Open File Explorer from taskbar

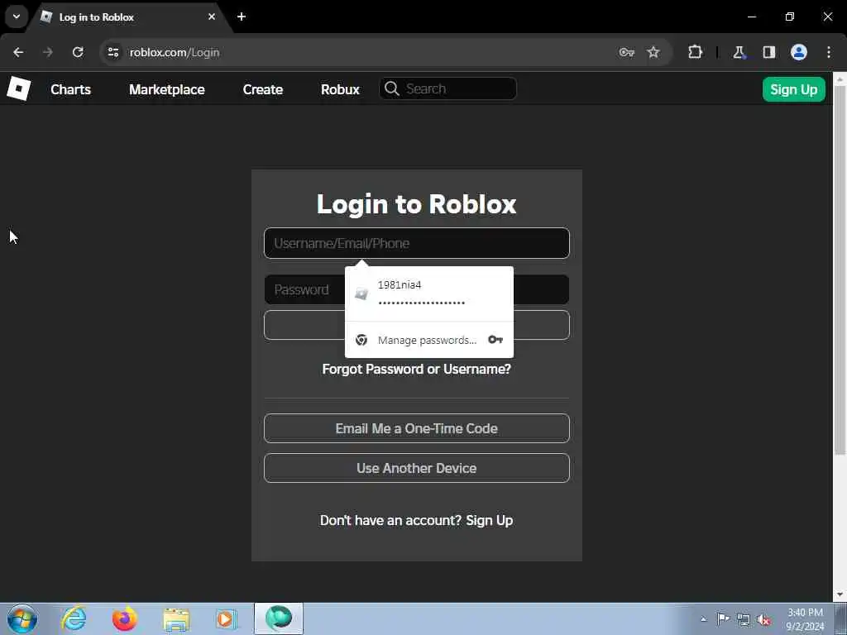click(x=176, y=618)
